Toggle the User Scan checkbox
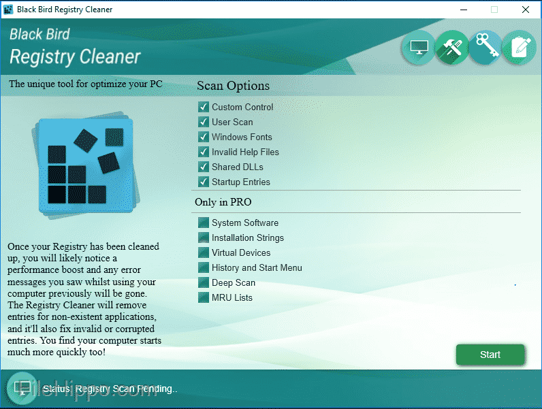 (204, 122)
